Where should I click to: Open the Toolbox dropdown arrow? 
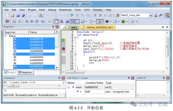[x=136, y=22]
